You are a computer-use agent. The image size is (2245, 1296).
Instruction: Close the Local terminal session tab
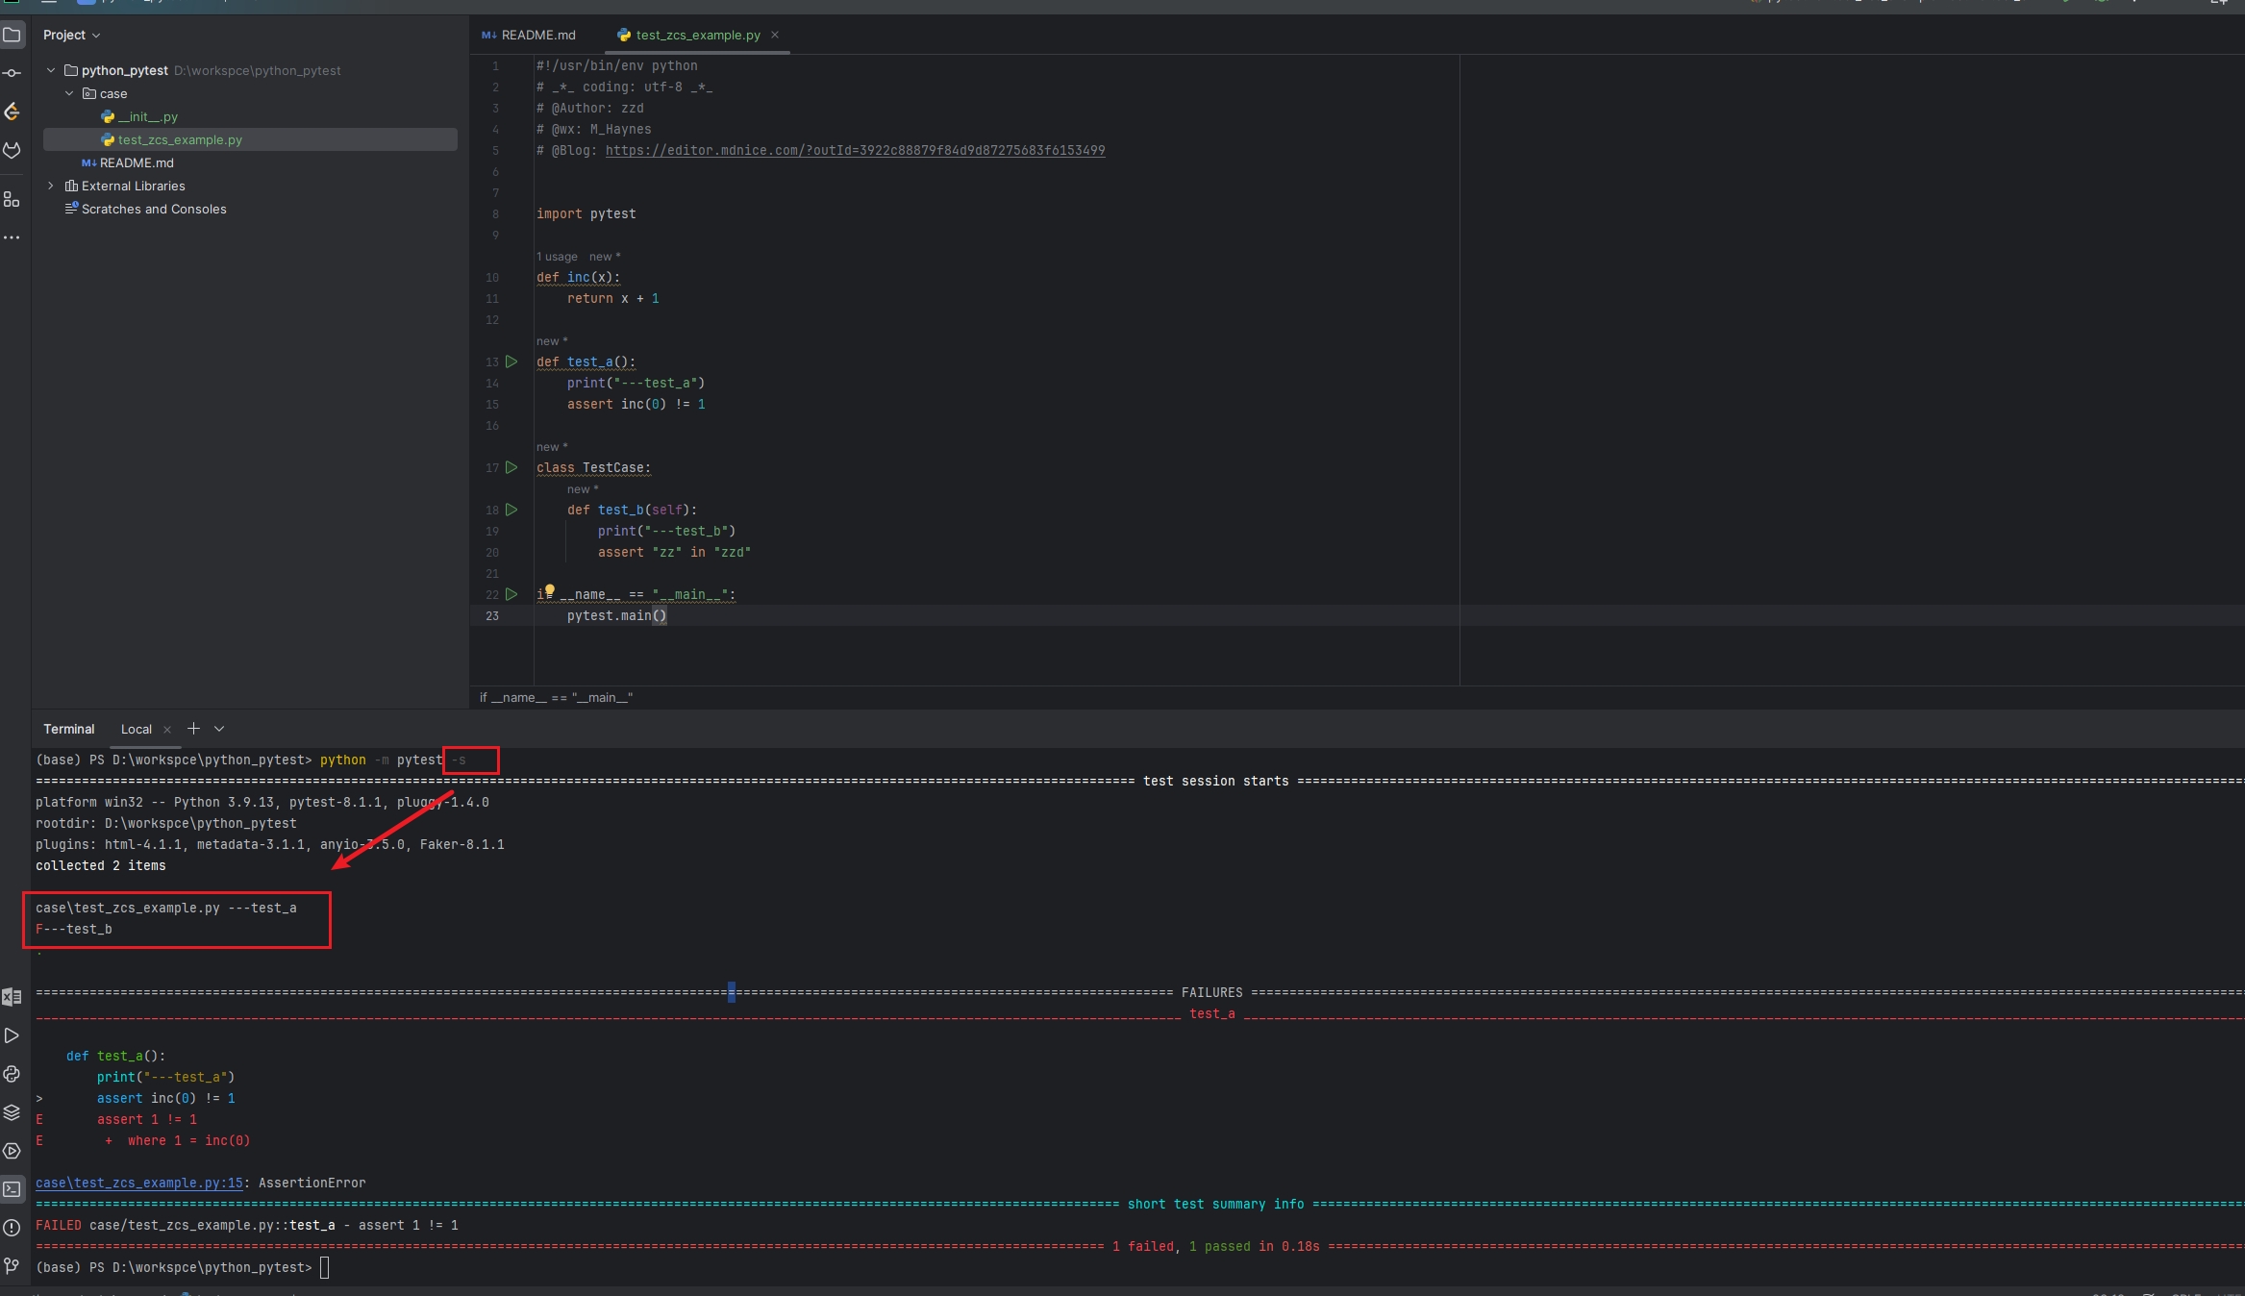[x=167, y=730]
